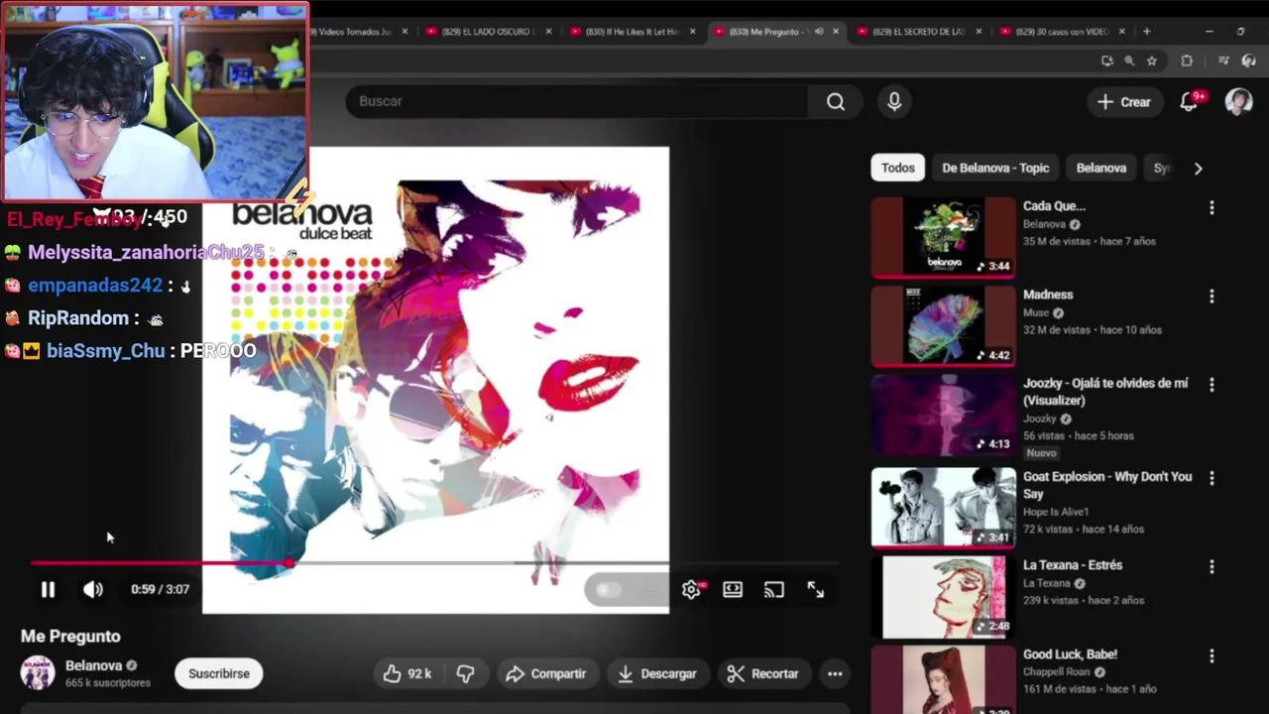Mute the Me Pregunto tab audio icon
The width and height of the screenshot is (1269, 714).
[818, 32]
